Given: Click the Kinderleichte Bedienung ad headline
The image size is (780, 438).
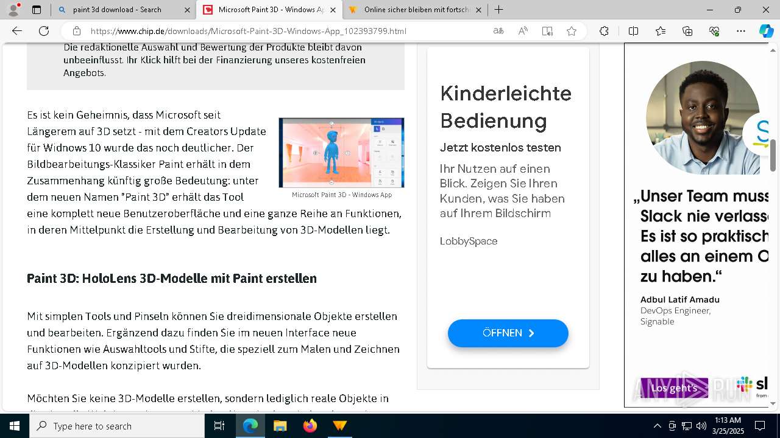Looking at the screenshot, I should coord(506,107).
